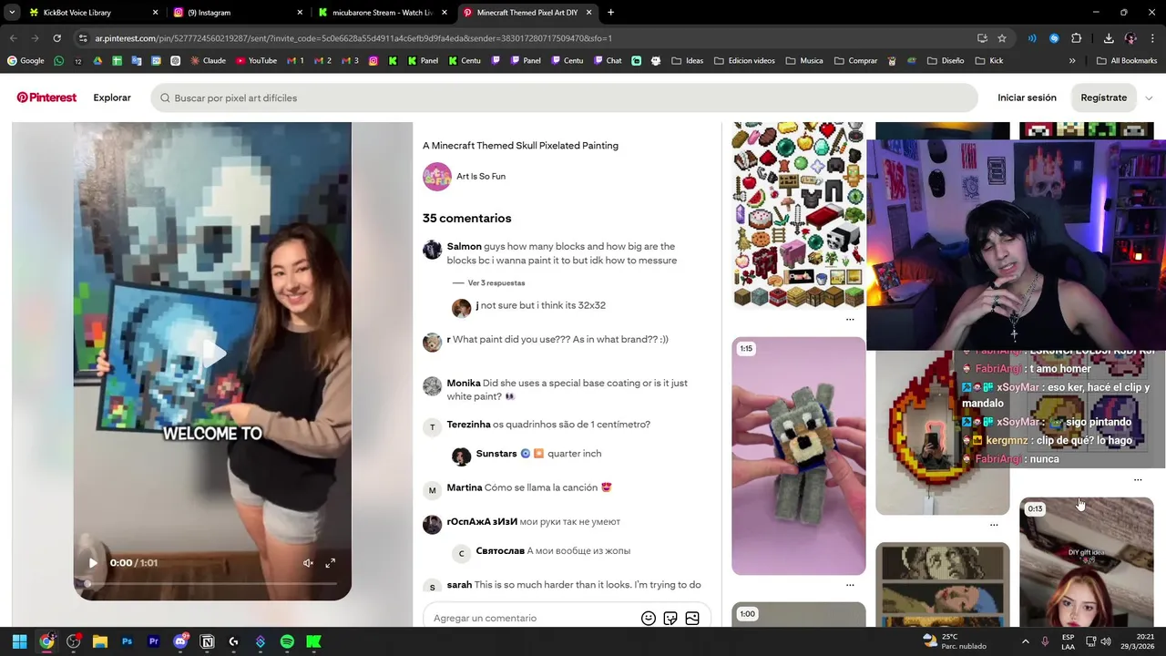The height and width of the screenshot is (656, 1166).
Task: Open Chrome three-dot menu
Action: click(x=1152, y=38)
